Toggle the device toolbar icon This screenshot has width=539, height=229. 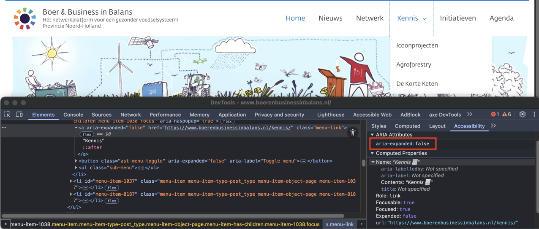pyautogui.click(x=19, y=114)
